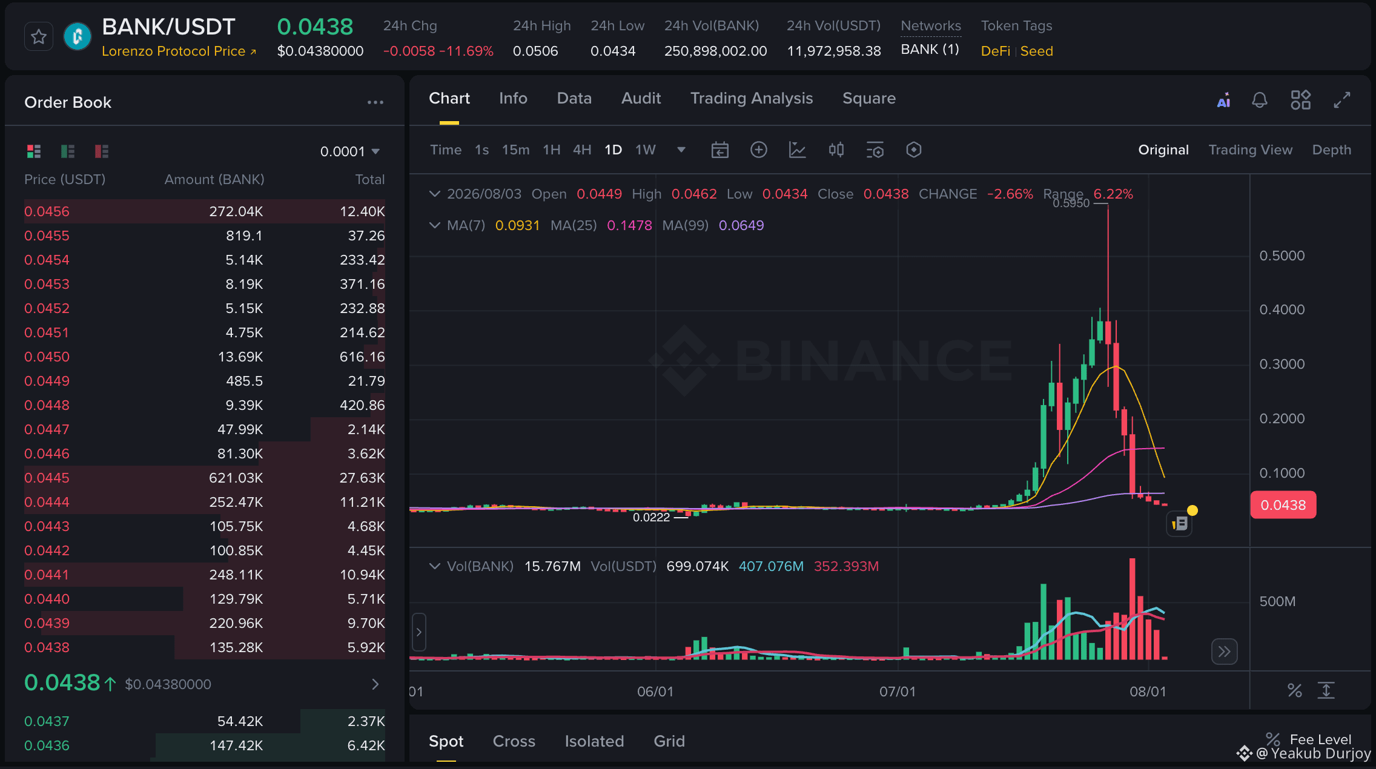The height and width of the screenshot is (769, 1376).
Task: Click yellow current price marker dot
Action: 1192,510
